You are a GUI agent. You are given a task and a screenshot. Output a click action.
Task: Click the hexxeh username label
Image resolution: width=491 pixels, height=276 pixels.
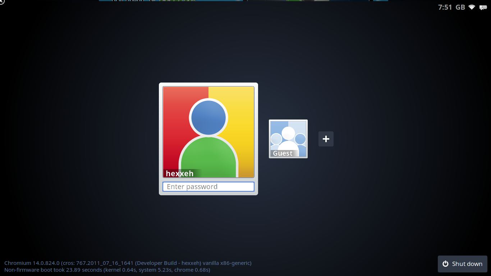click(x=180, y=173)
